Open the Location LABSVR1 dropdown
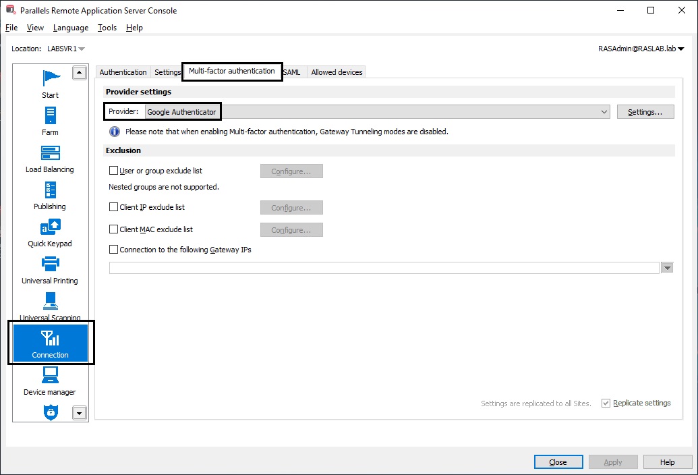 pos(66,49)
